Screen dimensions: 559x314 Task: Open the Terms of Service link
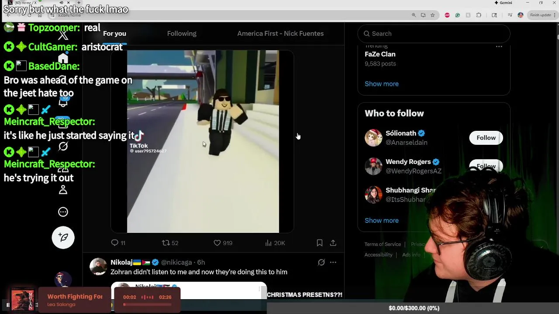coord(383,244)
